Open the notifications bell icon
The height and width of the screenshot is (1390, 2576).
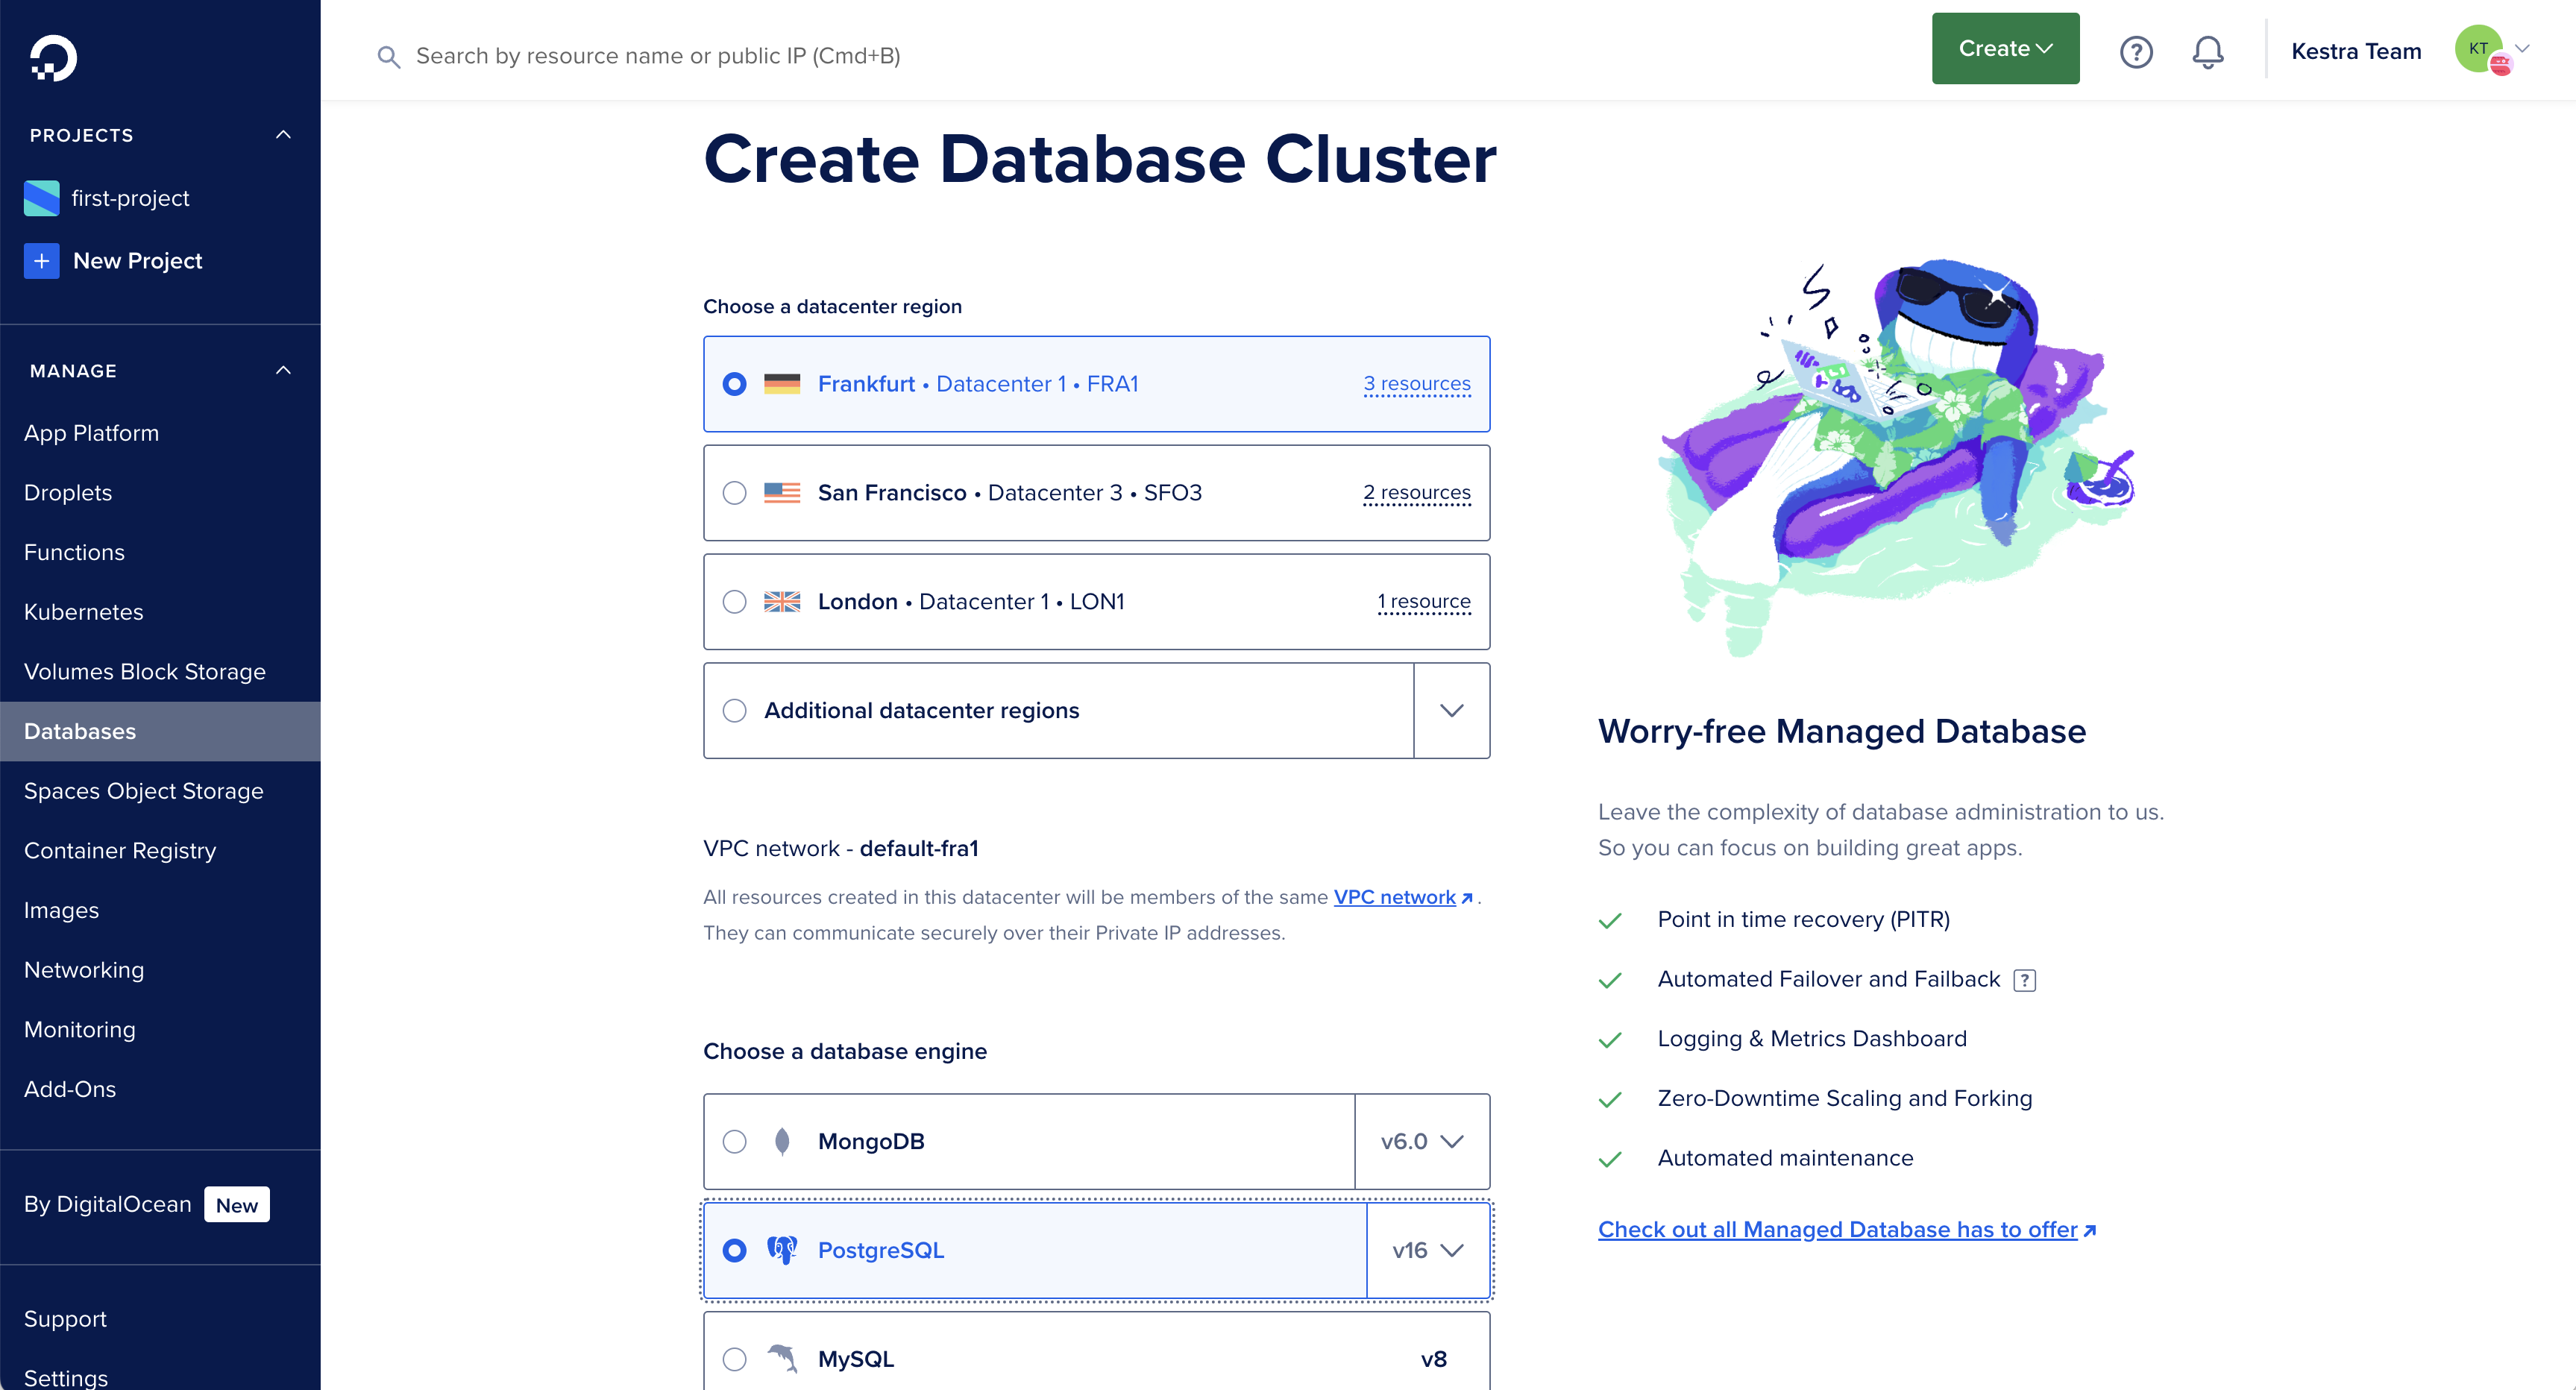pos(2207,52)
